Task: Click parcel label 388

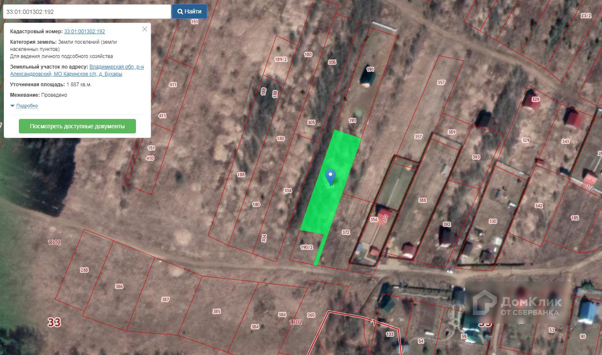Action: click(x=422, y=200)
